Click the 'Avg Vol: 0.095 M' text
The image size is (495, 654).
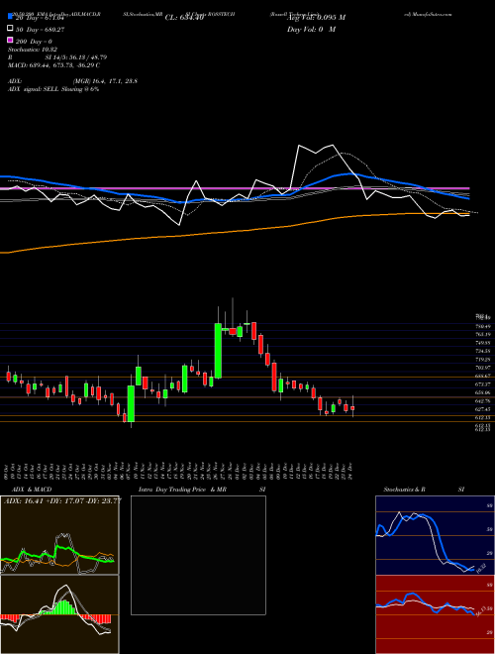[x=316, y=18]
